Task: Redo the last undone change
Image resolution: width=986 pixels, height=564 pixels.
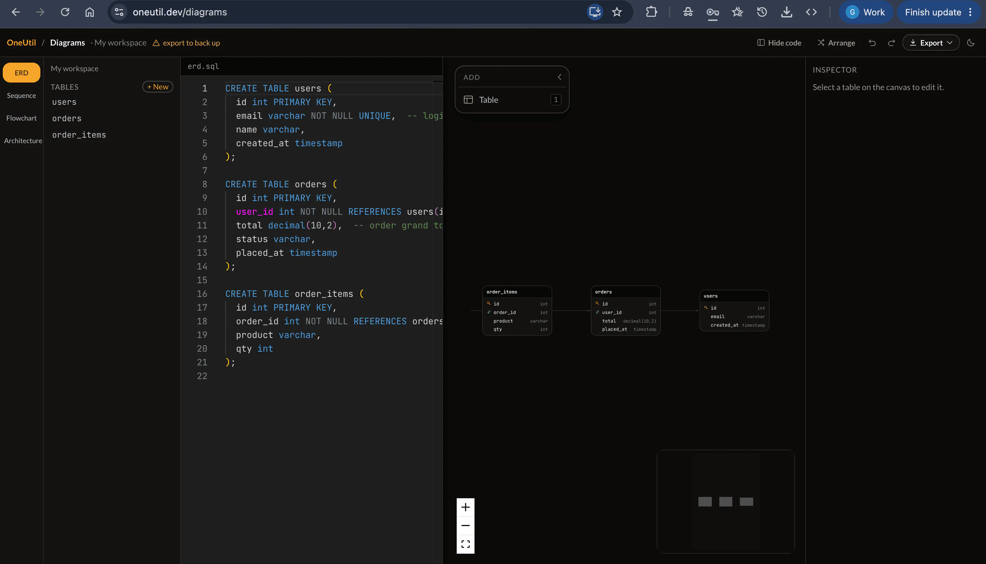Action: click(x=892, y=42)
